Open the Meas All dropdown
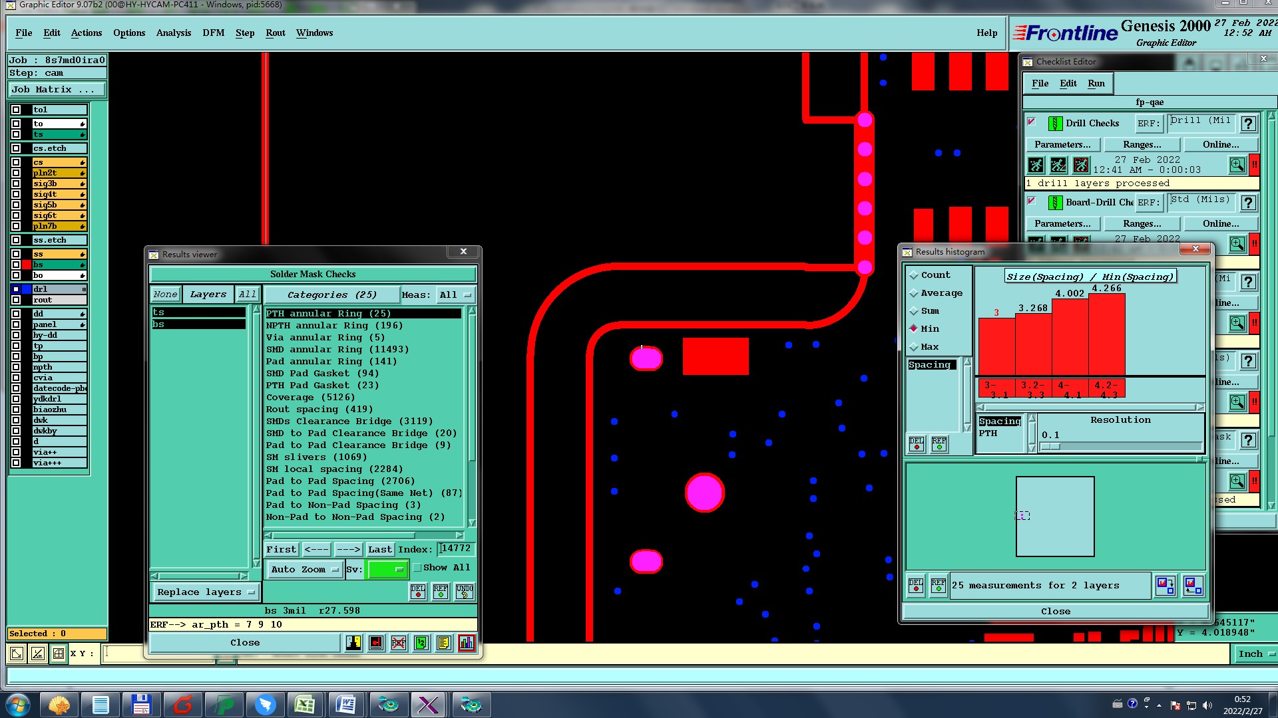This screenshot has height=718, width=1278. tap(456, 295)
